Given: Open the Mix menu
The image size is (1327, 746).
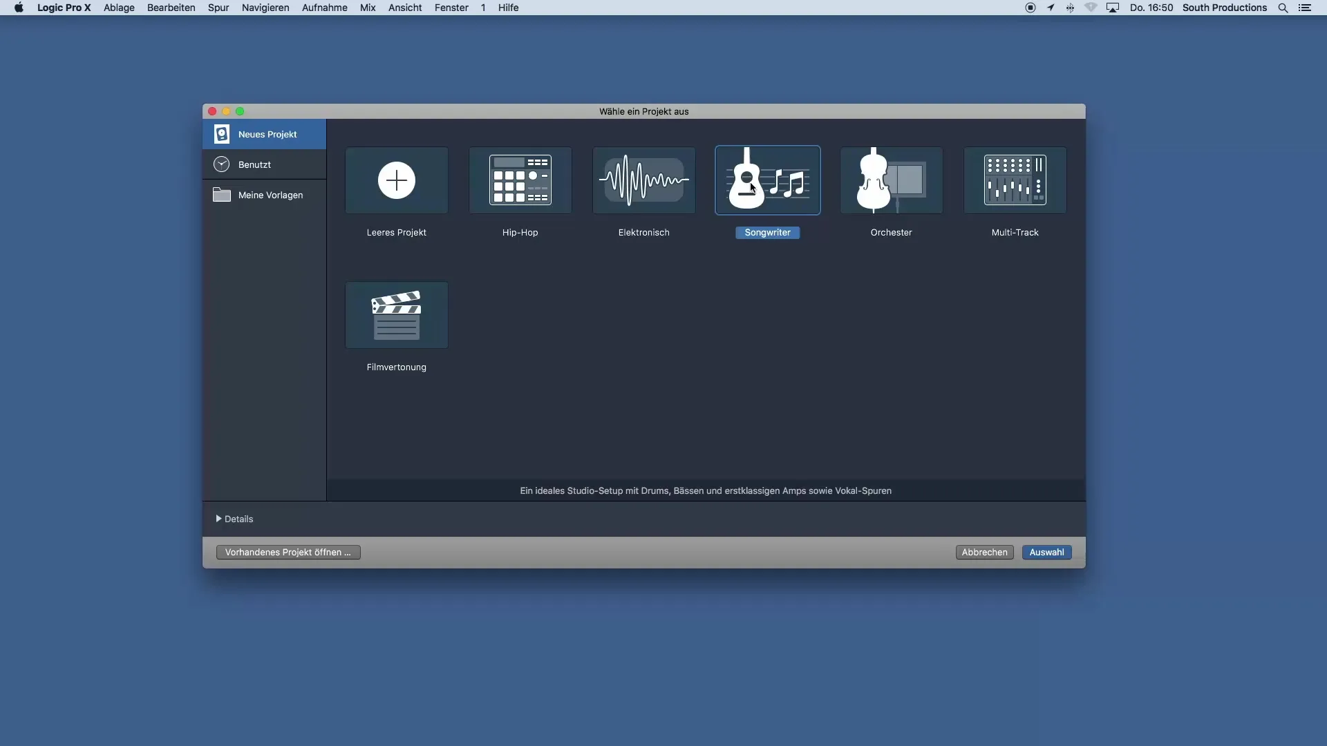Looking at the screenshot, I should 368,8.
